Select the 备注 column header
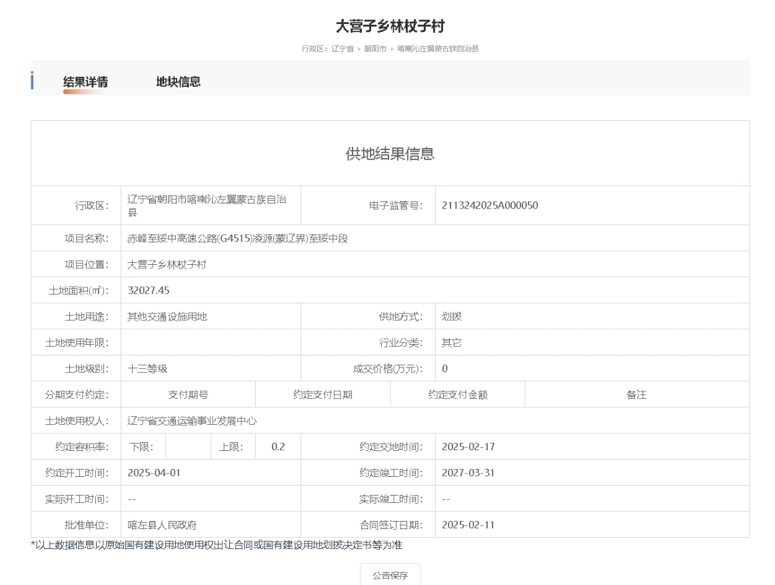The height and width of the screenshot is (585, 775). click(636, 394)
